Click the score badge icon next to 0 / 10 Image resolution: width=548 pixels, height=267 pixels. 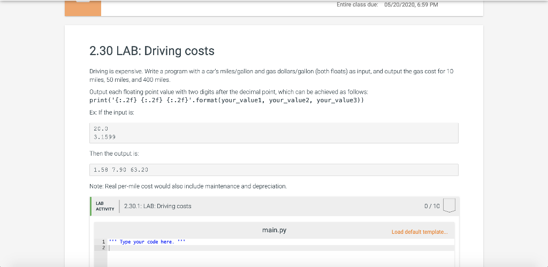449,206
